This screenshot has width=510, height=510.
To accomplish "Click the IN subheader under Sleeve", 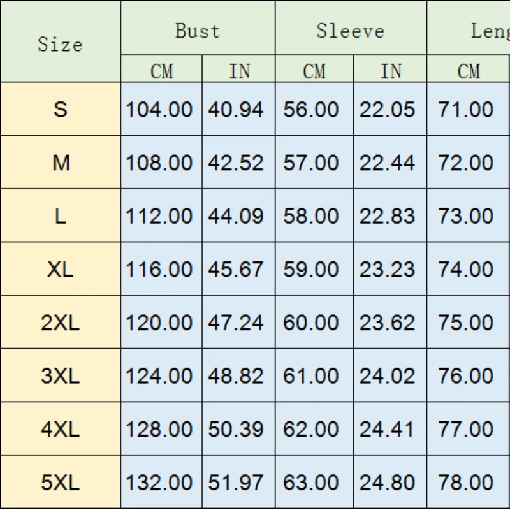I will click(391, 71).
